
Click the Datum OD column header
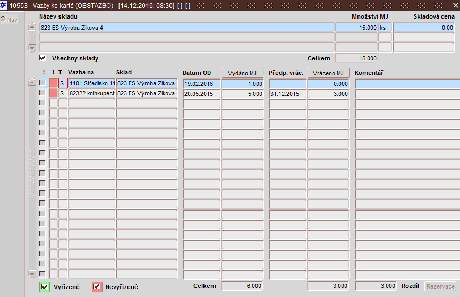tap(197, 73)
